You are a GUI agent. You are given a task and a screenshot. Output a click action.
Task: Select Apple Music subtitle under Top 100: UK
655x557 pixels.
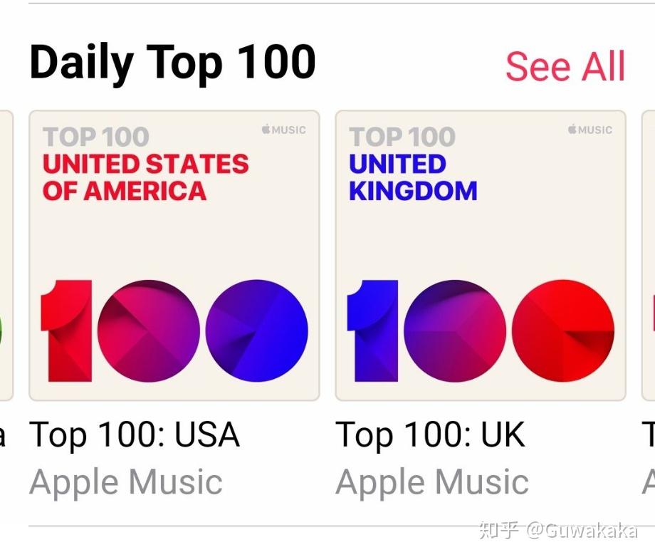pyautogui.click(x=432, y=482)
